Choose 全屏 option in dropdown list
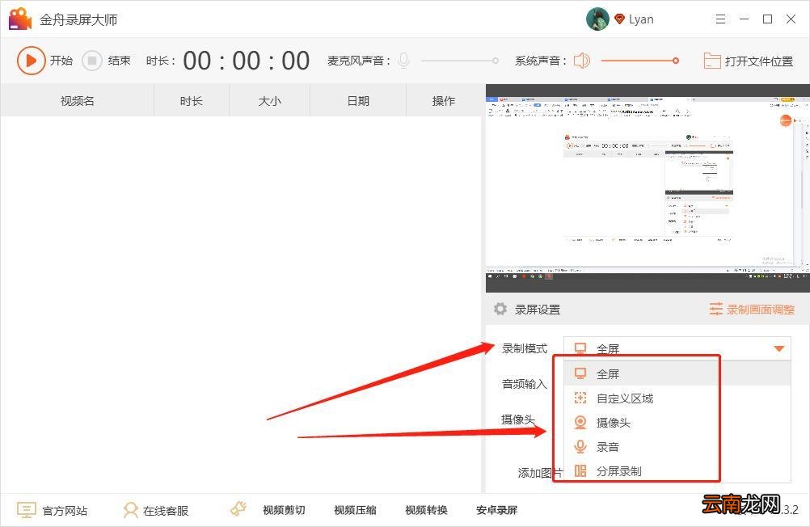This screenshot has height=527, width=810. tap(677, 373)
